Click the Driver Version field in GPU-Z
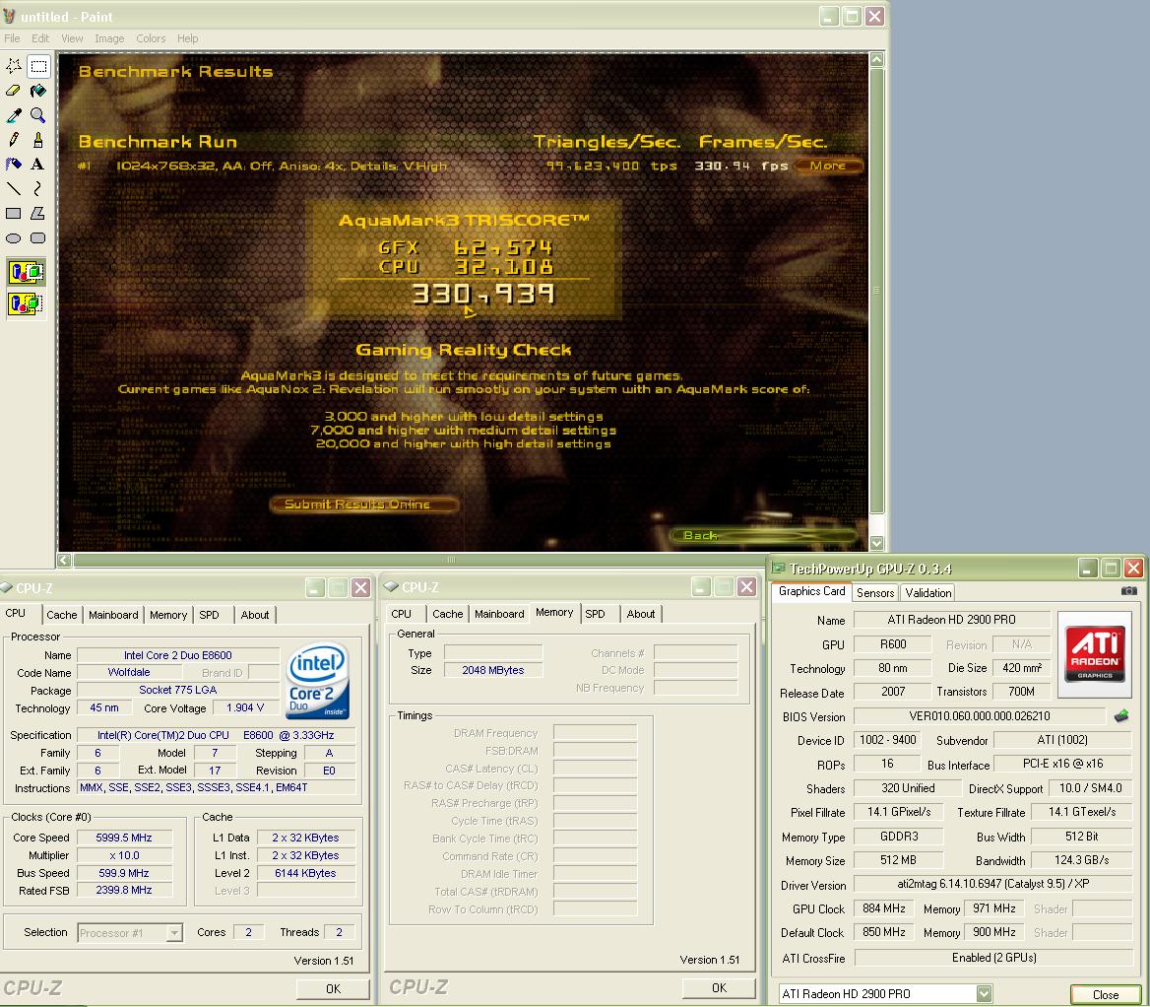Screen dimensions: 1150x1007 (993, 885)
